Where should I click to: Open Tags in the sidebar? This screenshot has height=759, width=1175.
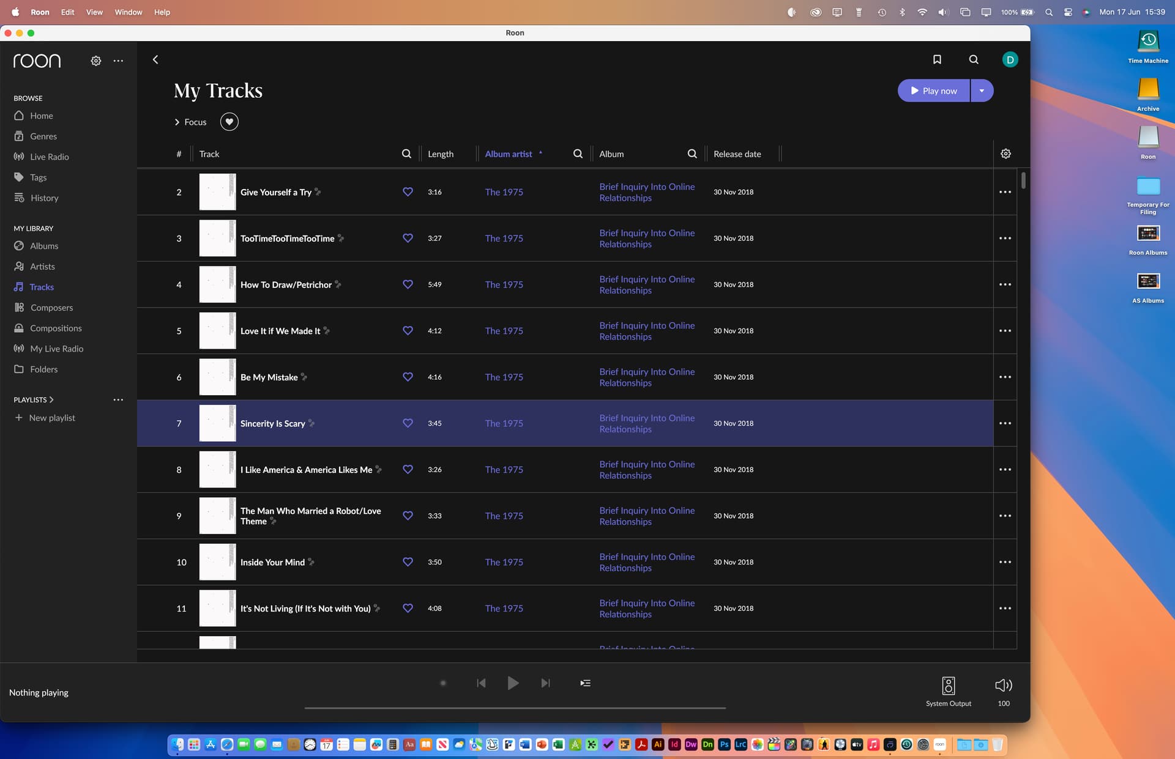[38, 177]
